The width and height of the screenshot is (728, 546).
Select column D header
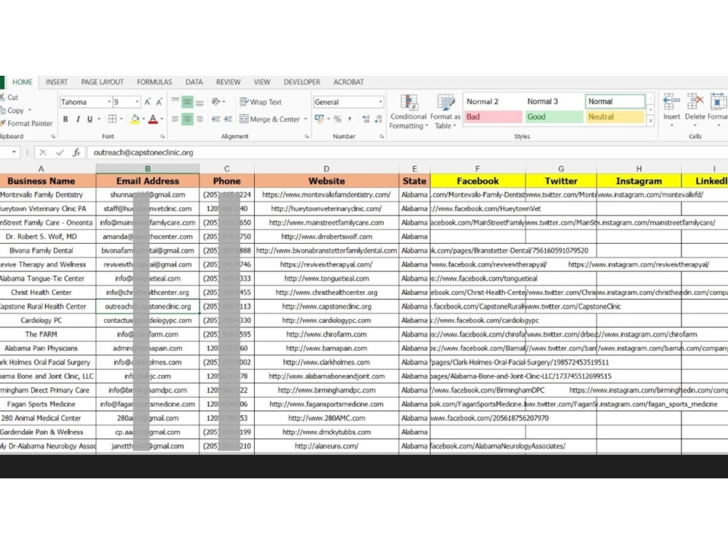tap(326, 169)
